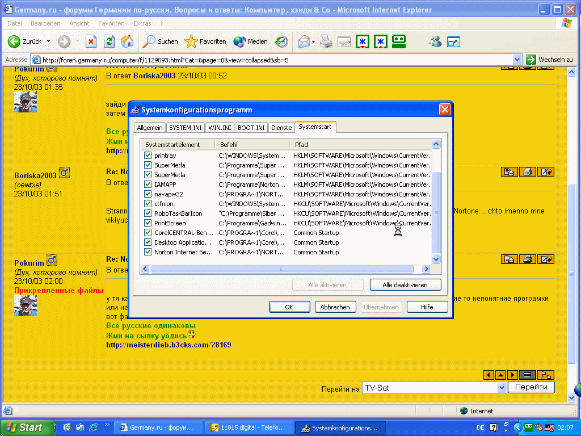Uncheck the printray startup item

tap(148, 156)
